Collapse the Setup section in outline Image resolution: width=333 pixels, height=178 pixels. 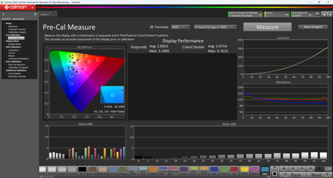(4, 23)
